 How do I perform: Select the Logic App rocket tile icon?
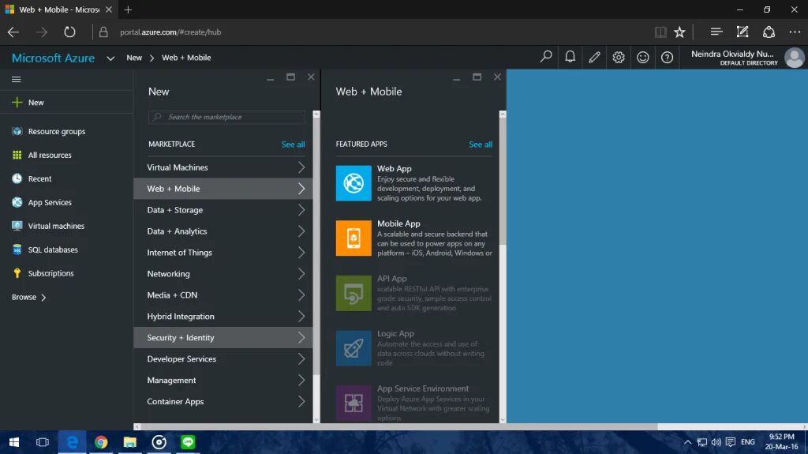click(x=353, y=348)
